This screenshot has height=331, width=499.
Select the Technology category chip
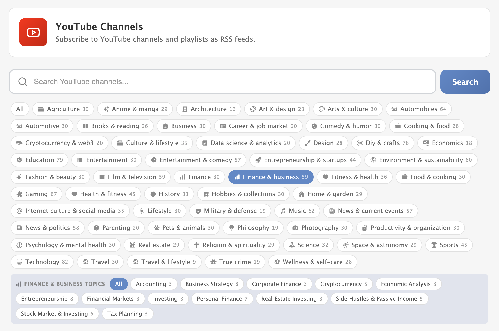click(x=42, y=262)
